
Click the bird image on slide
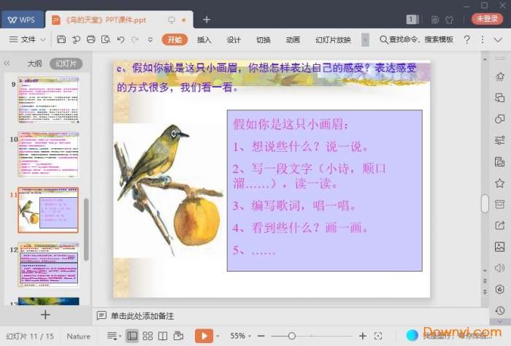(169, 191)
